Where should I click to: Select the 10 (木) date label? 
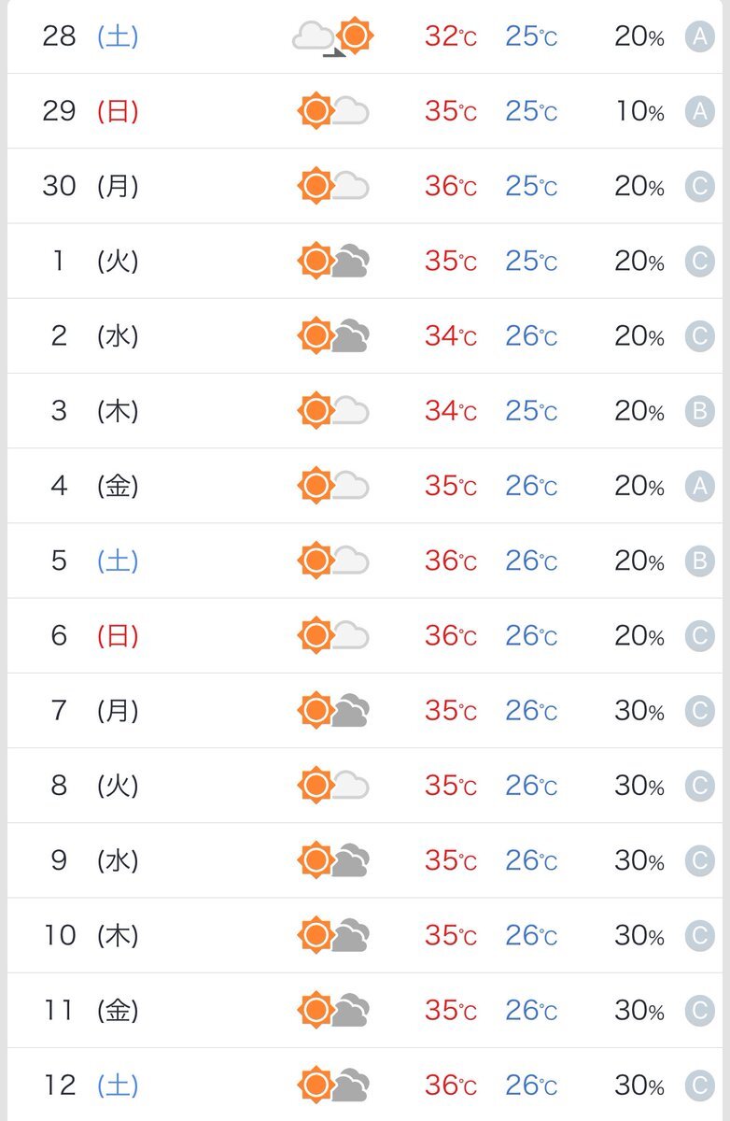point(91,935)
